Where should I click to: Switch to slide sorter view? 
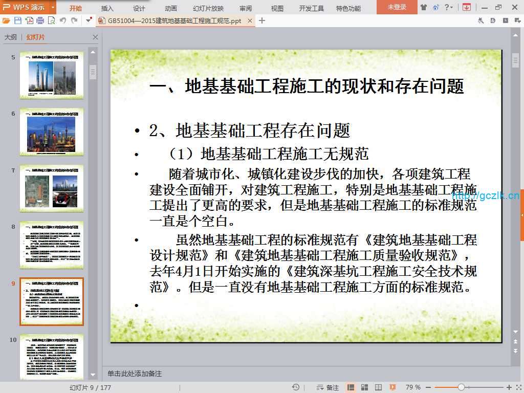click(365, 387)
